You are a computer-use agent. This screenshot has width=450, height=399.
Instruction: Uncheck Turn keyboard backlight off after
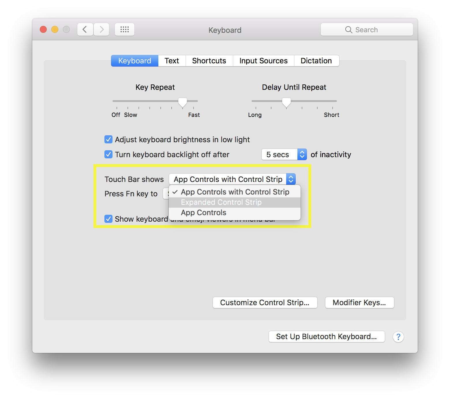pos(108,155)
